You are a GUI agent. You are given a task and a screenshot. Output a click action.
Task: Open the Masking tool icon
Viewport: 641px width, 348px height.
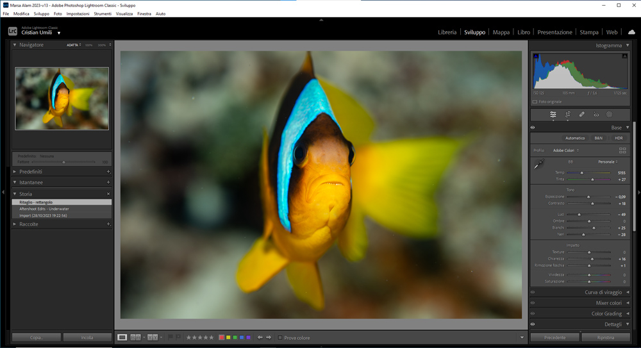pyautogui.click(x=610, y=115)
